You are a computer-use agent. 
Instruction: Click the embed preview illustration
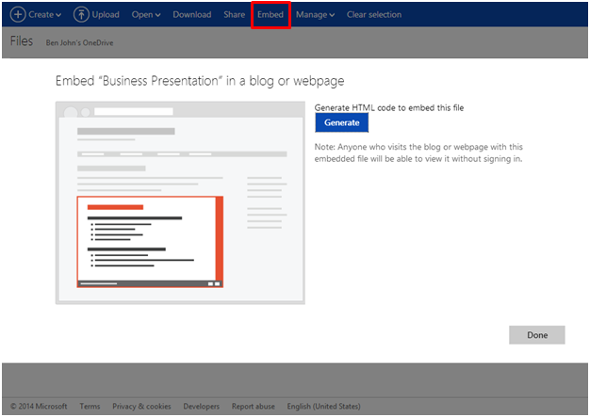click(180, 202)
